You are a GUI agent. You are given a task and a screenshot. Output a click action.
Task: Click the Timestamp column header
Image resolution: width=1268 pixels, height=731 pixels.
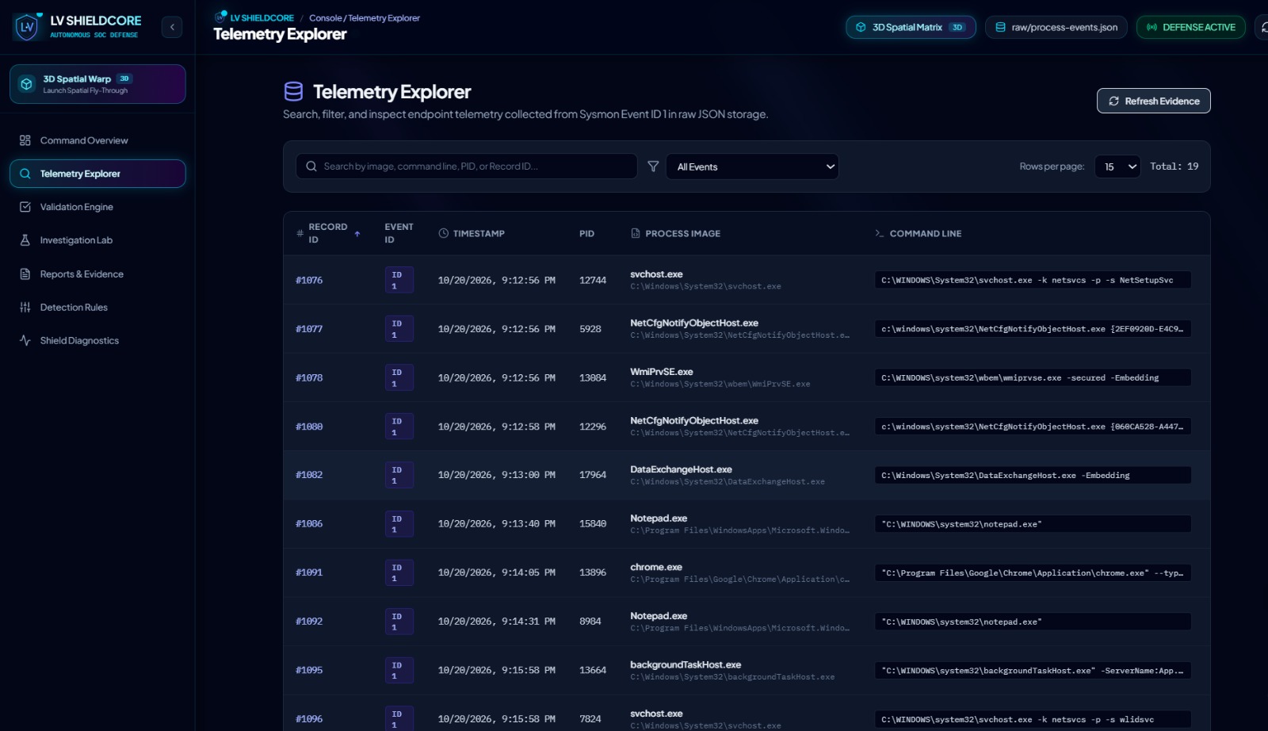(x=472, y=233)
